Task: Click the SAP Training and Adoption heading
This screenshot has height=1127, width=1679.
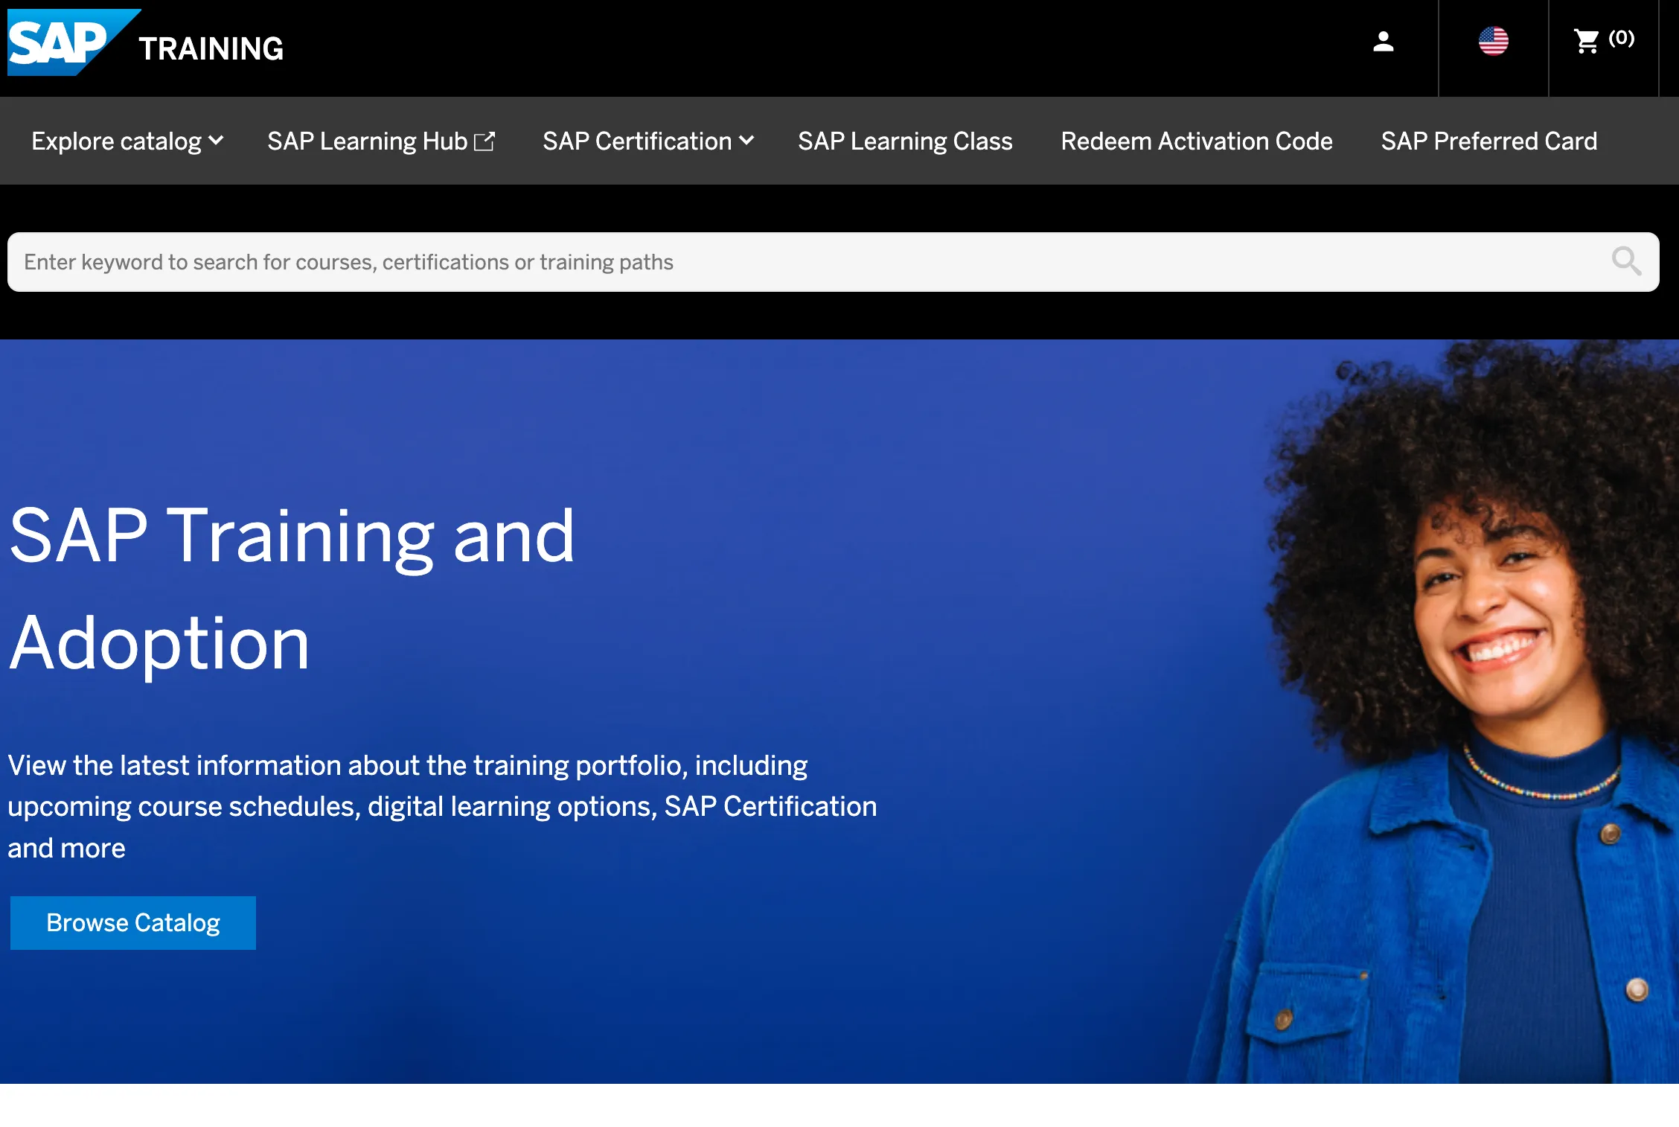Action: coord(292,588)
